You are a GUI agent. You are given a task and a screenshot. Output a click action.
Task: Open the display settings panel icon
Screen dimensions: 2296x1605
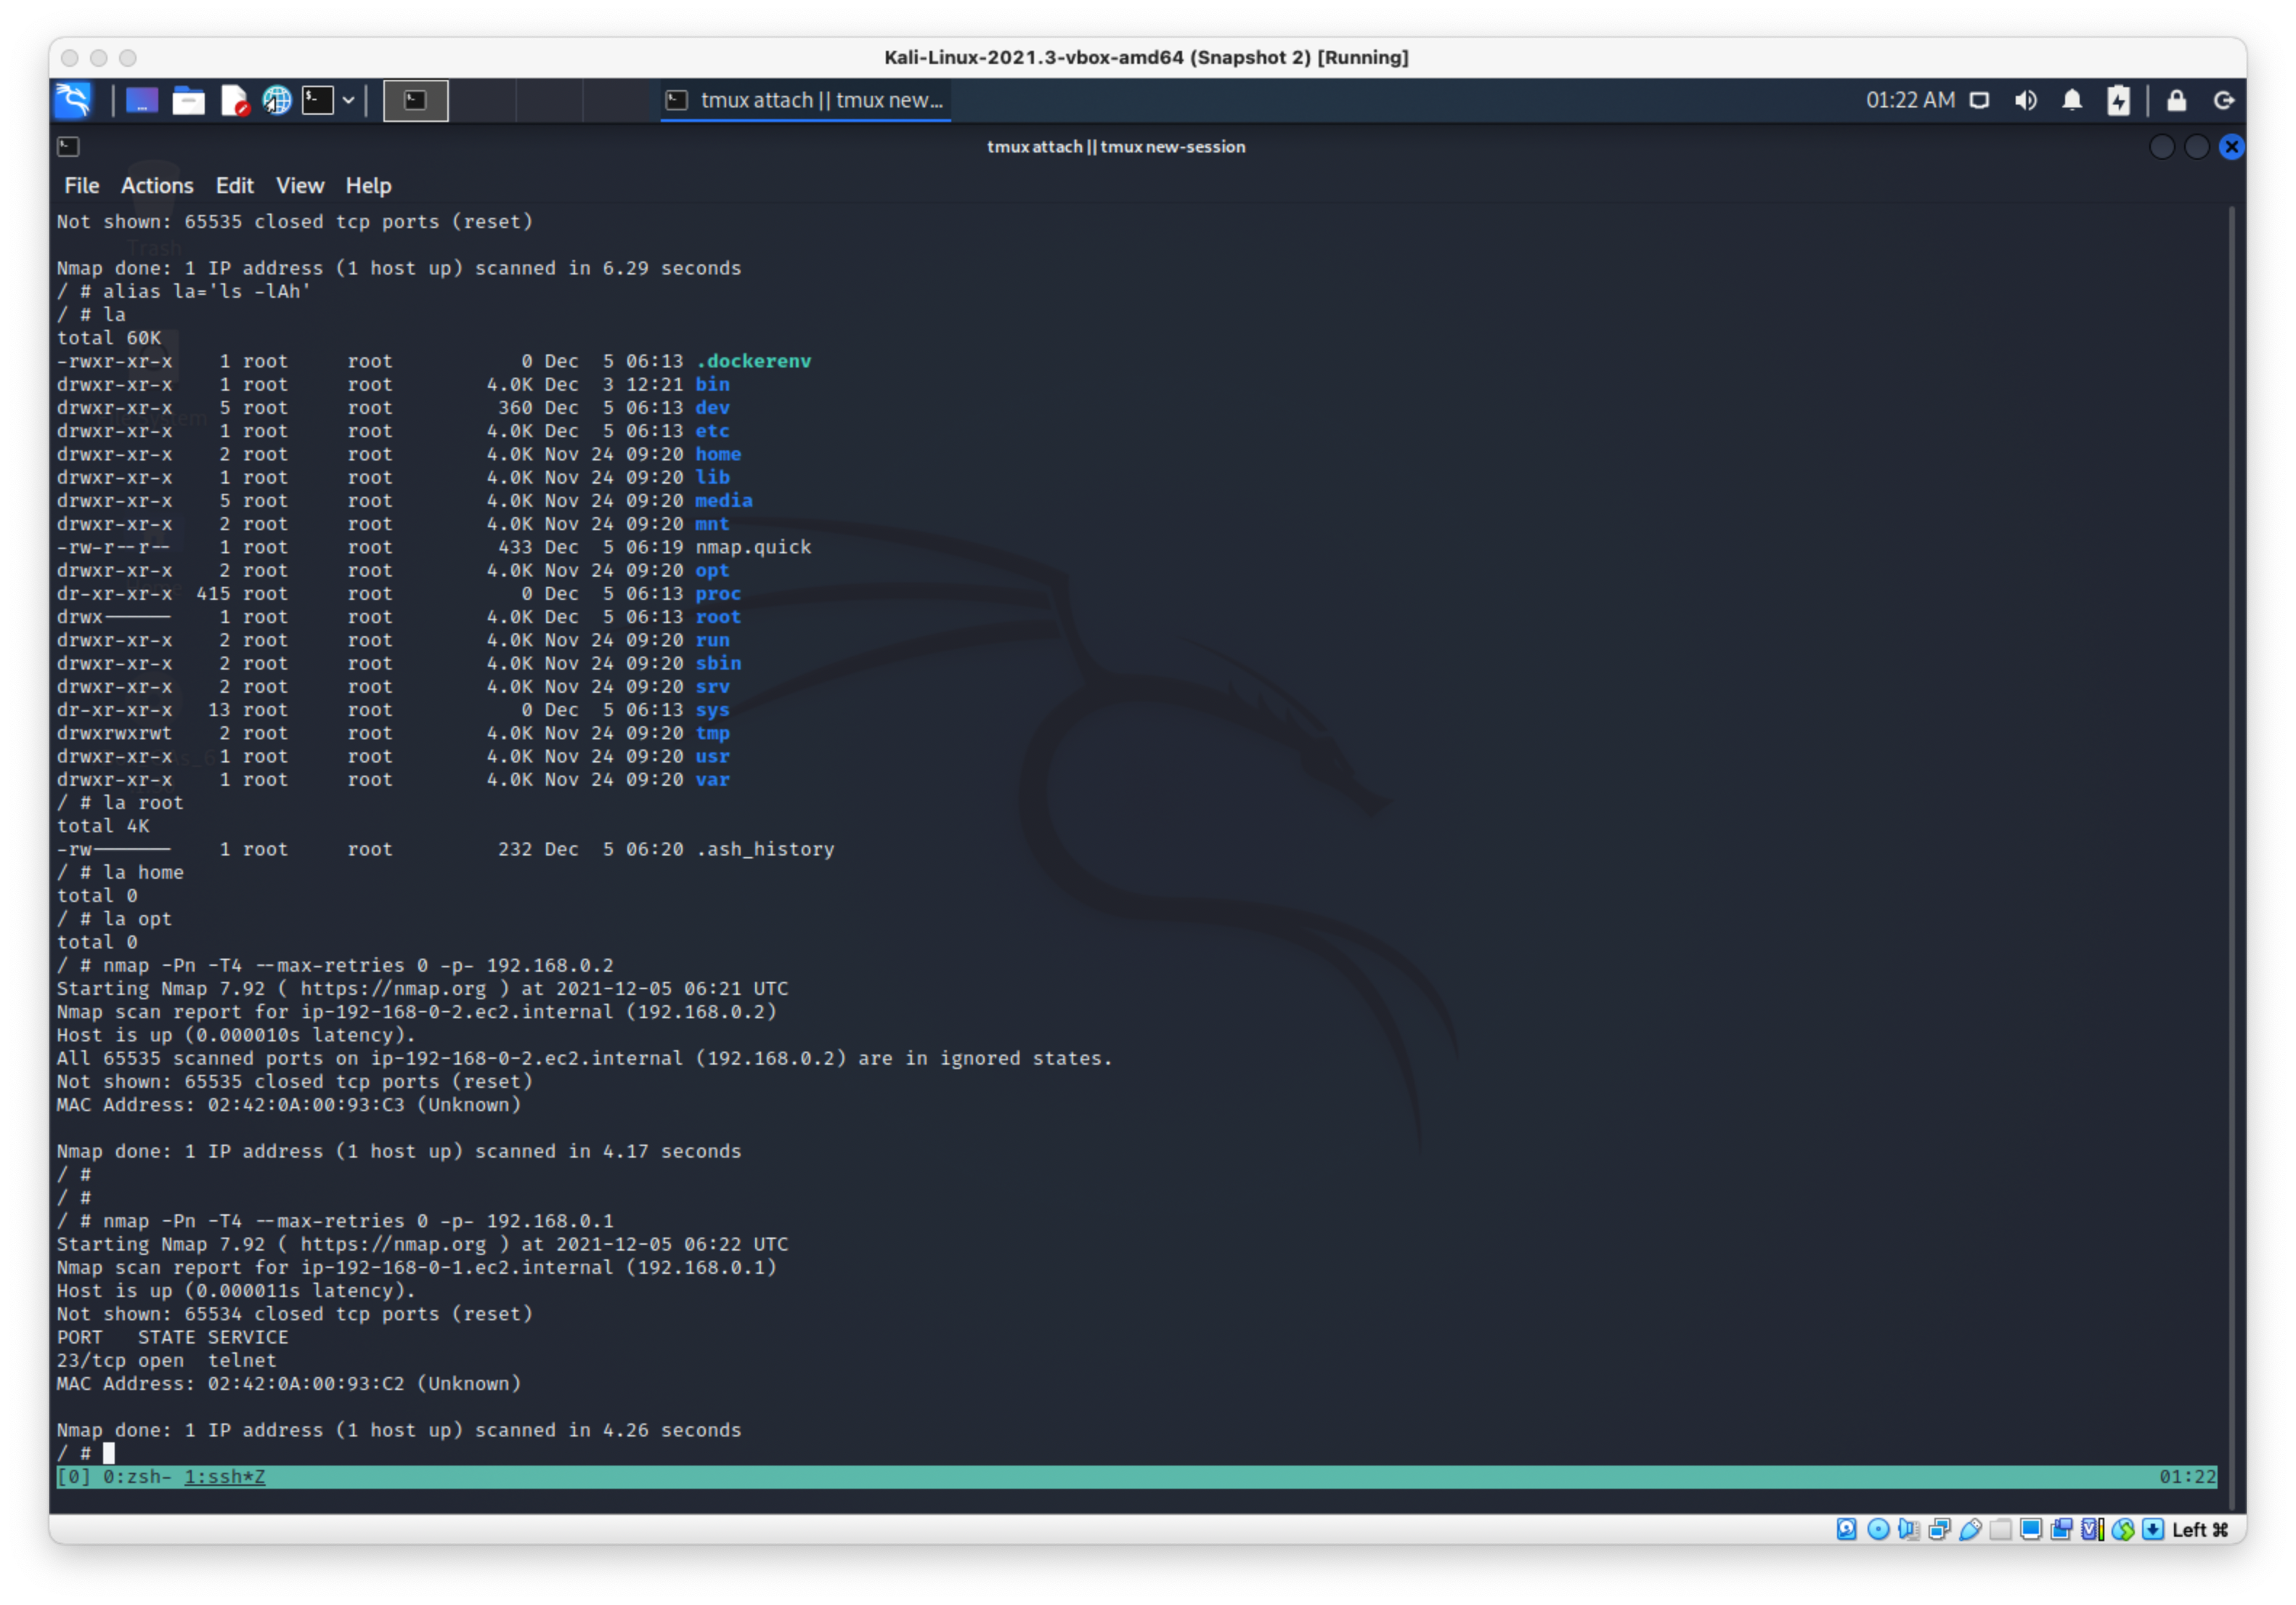coord(1979,100)
